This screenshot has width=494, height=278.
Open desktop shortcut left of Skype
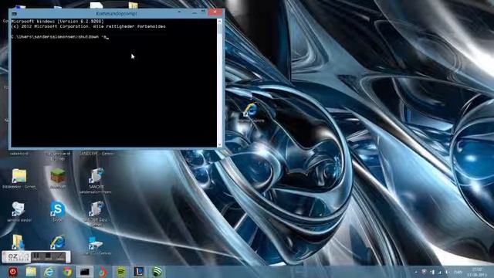click(x=19, y=209)
